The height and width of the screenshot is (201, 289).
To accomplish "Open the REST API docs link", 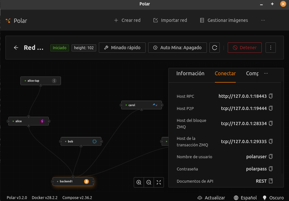I will pyautogui.click(x=264, y=181).
